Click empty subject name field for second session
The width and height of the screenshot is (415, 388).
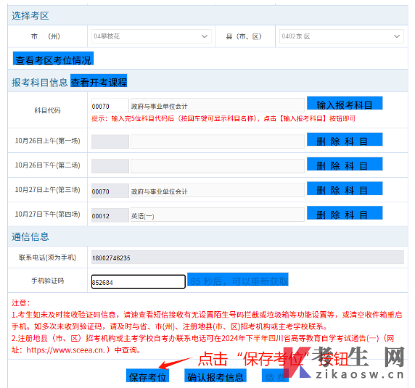click(x=217, y=166)
